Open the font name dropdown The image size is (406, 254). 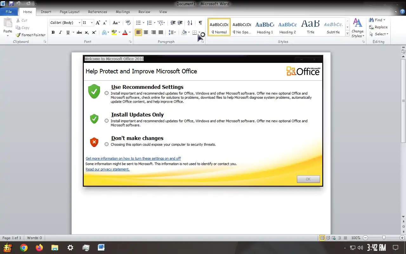79,23
